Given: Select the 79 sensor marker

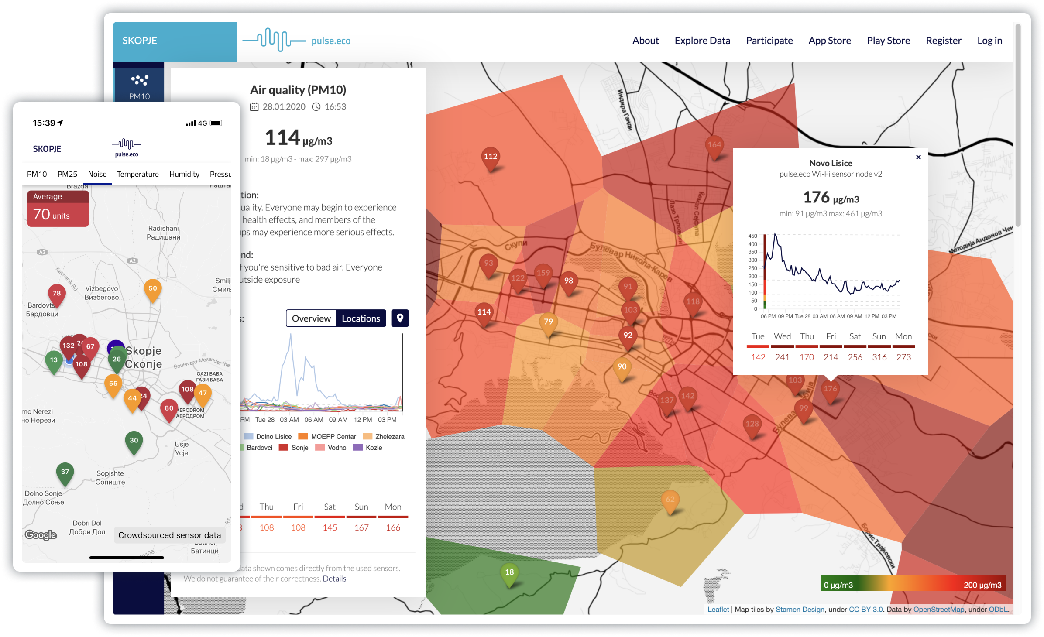Looking at the screenshot, I should [548, 324].
